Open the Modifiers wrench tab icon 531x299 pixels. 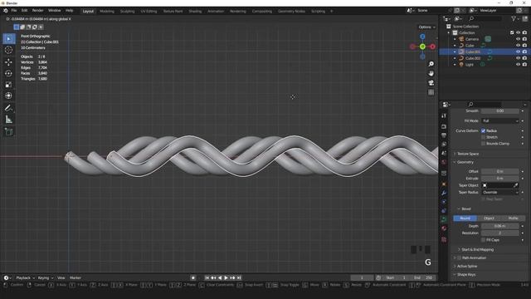(444, 193)
